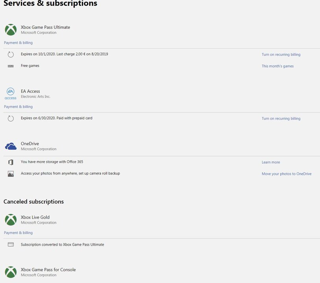This screenshot has height=283, width=320.
Task: Open Payment & billing for Xbox Live Gold
Action: (x=18, y=233)
